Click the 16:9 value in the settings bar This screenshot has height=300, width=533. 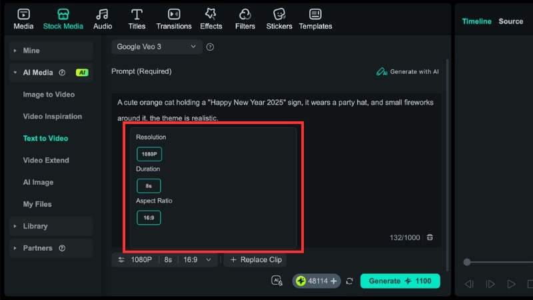click(x=191, y=260)
